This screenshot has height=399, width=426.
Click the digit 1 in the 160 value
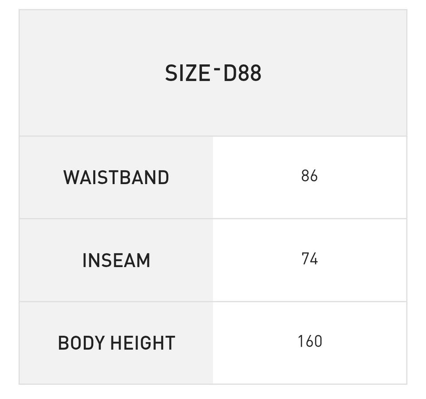click(300, 341)
